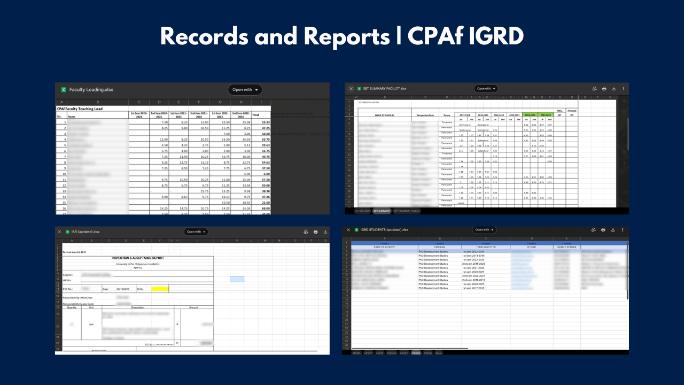Select the MSDMG sheet tab
Viewport: 684px width, 385px height.
pyautogui.click(x=392, y=353)
